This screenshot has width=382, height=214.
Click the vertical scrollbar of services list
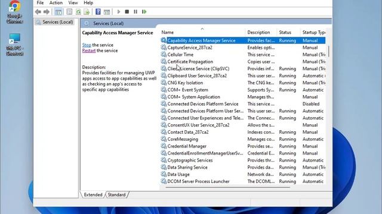(x=329, y=52)
